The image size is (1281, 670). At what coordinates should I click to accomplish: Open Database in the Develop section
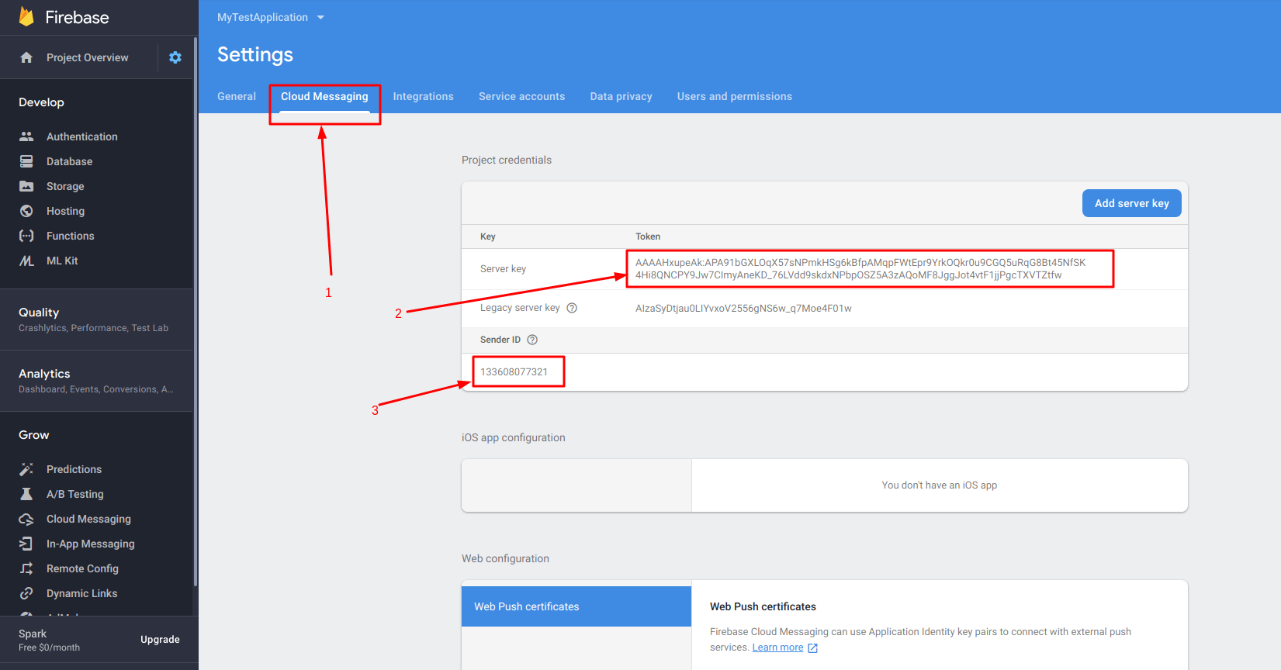69,161
